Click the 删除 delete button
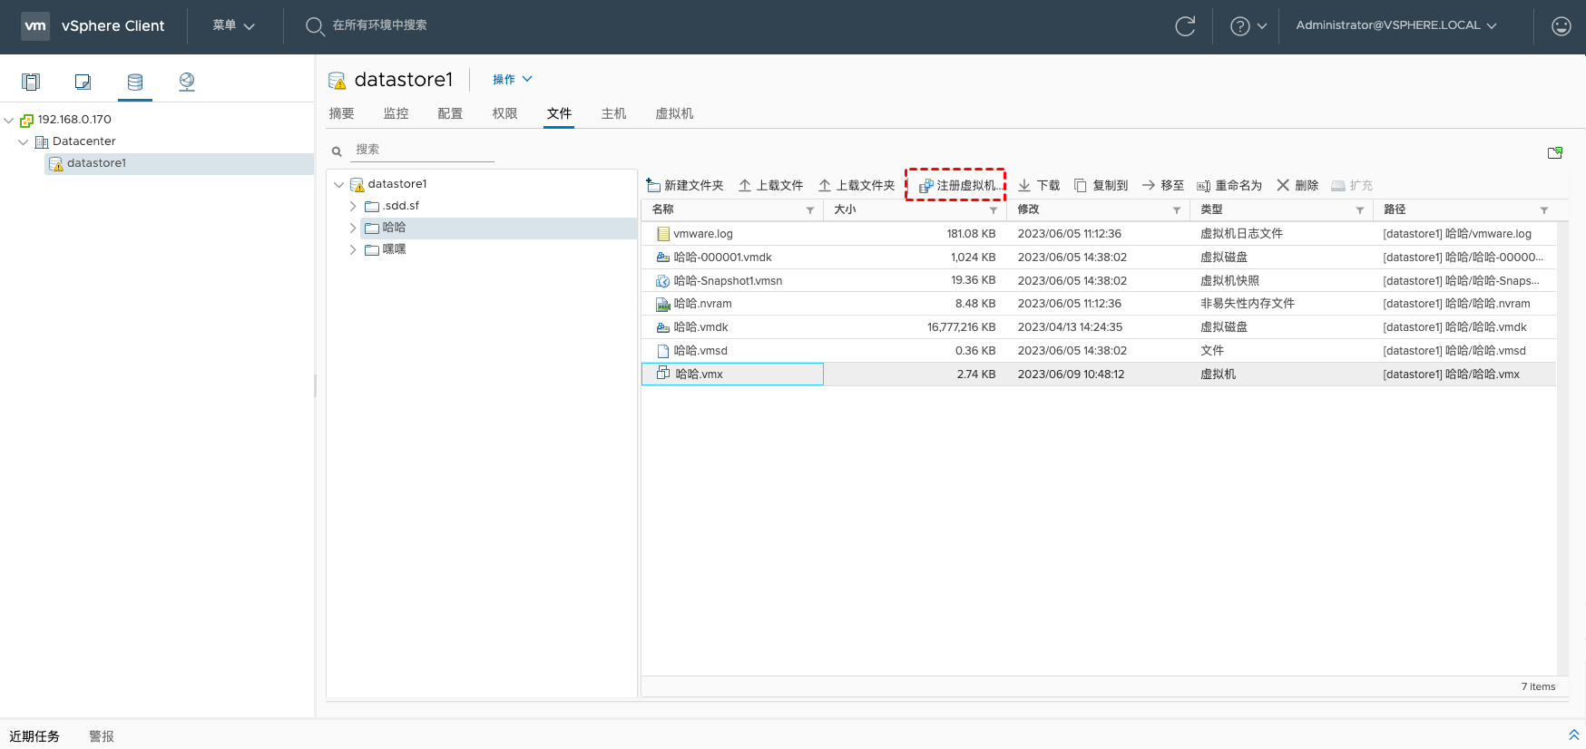 (1297, 185)
